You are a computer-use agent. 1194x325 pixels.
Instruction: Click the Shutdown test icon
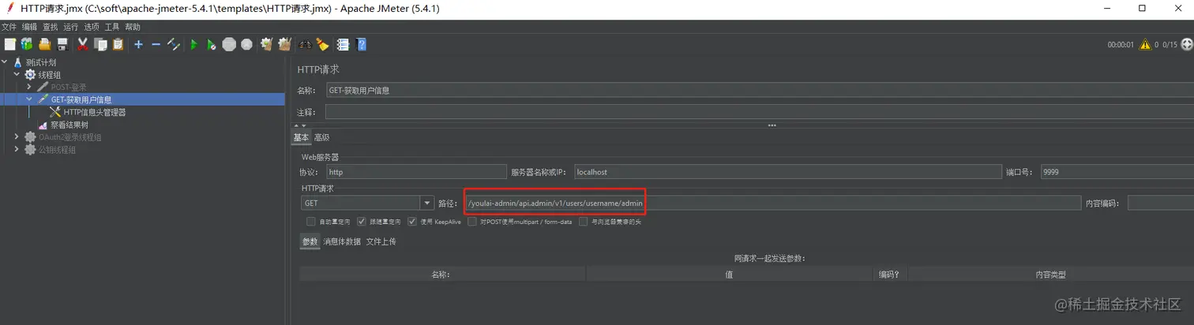tap(246, 44)
